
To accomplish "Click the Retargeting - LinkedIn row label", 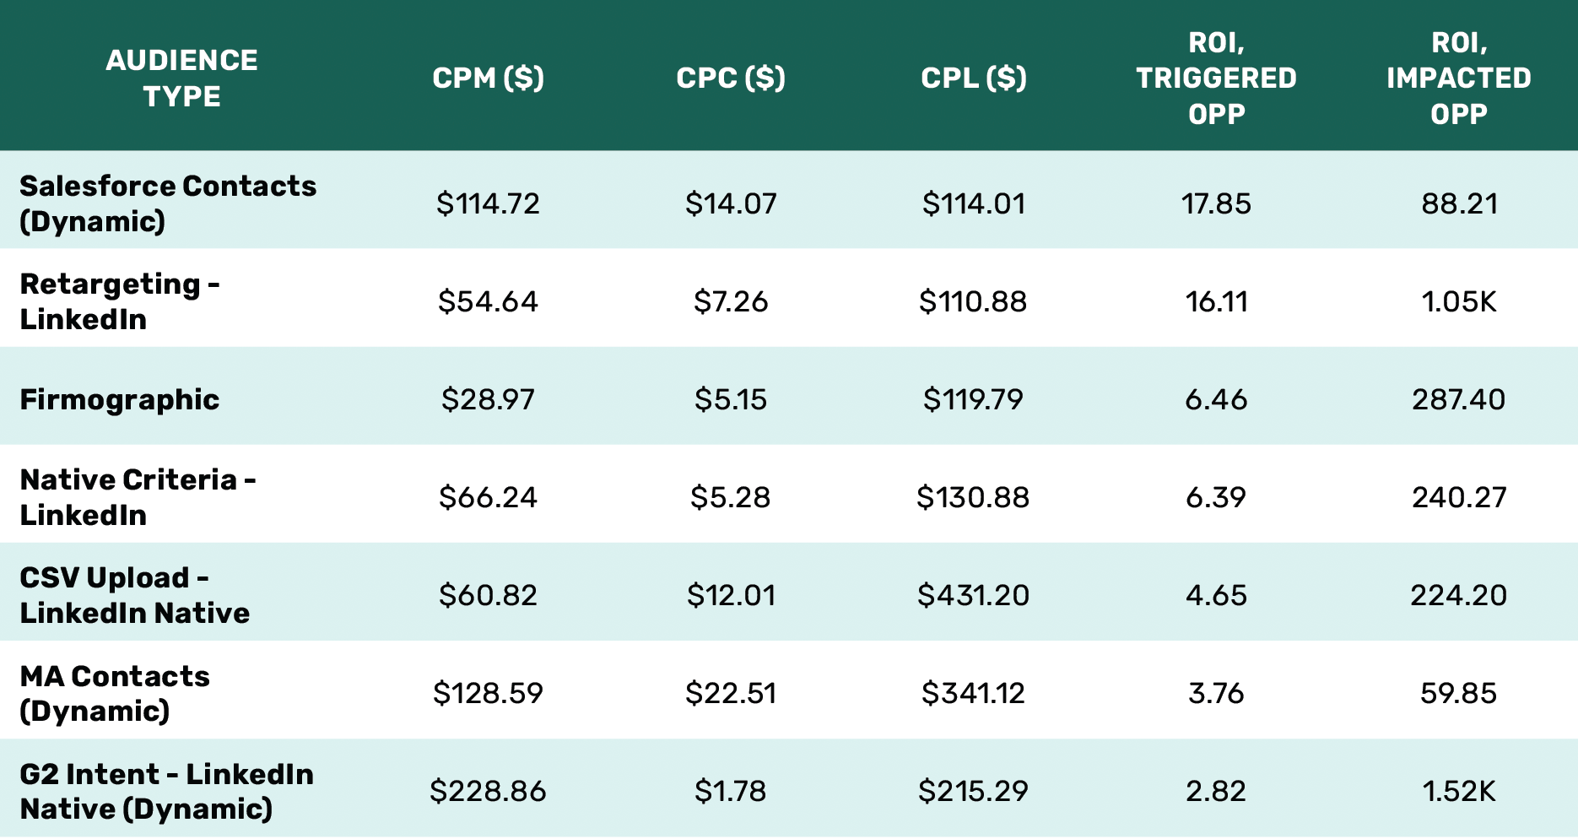I will (120, 301).
